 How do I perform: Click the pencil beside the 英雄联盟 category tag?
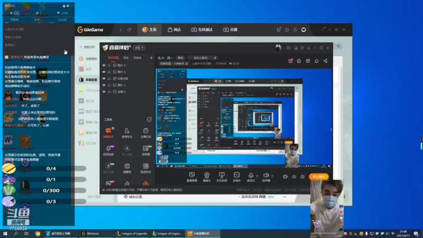point(187,63)
